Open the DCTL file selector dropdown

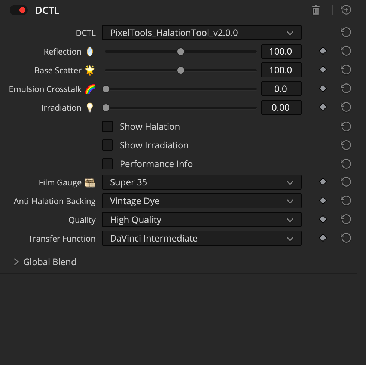point(202,33)
